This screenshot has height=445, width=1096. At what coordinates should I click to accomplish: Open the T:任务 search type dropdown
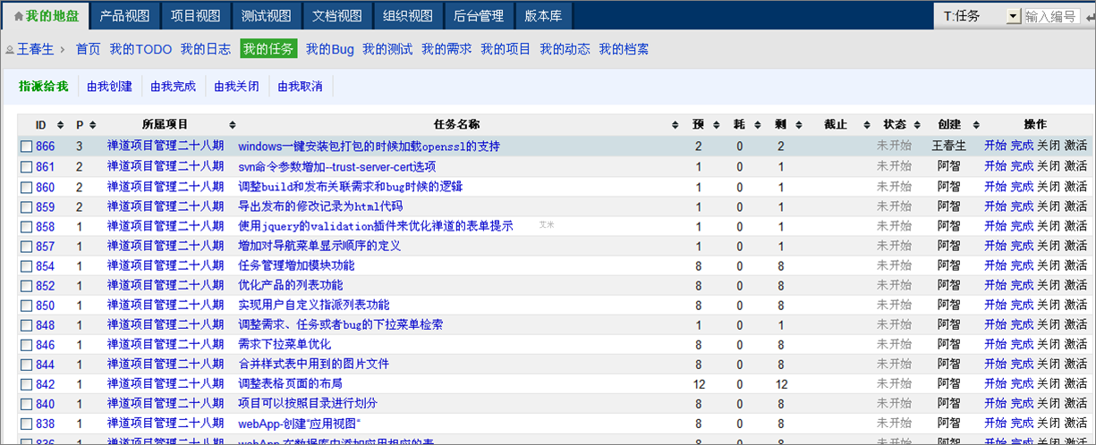coord(1013,16)
